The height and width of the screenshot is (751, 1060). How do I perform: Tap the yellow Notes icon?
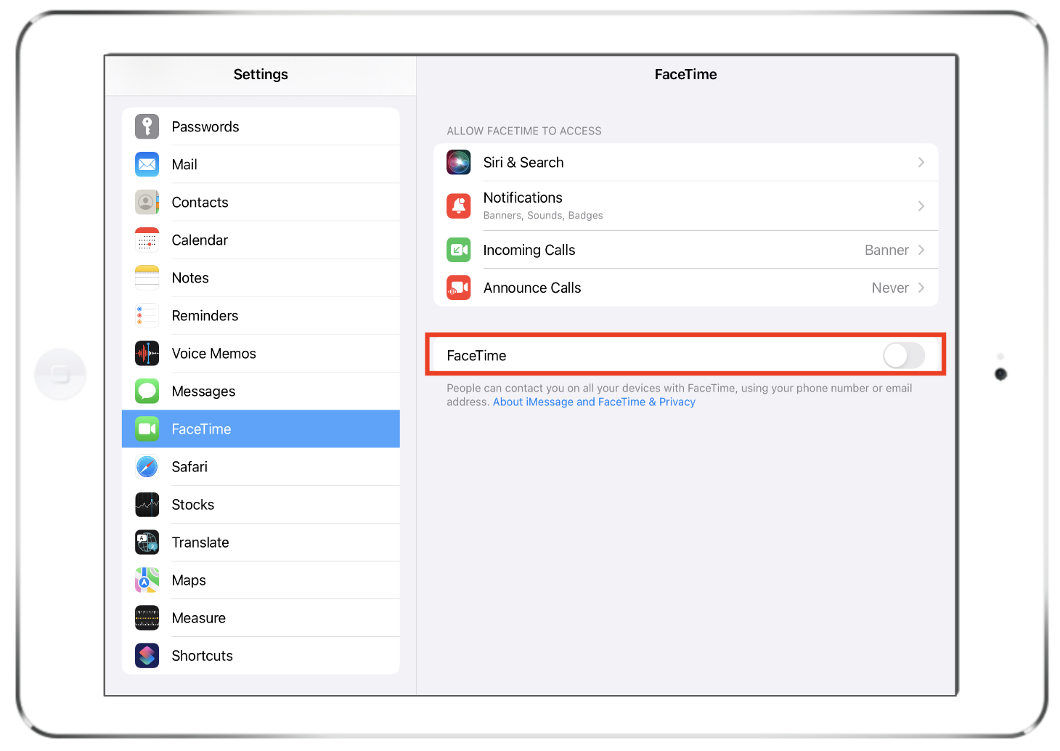pyautogui.click(x=147, y=277)
